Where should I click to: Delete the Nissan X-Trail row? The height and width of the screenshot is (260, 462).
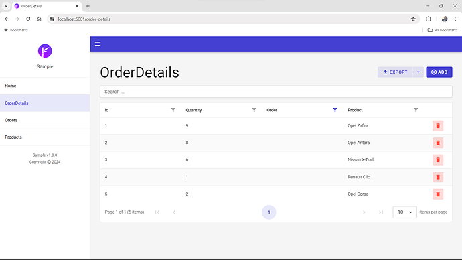click(x=438, y=160)
